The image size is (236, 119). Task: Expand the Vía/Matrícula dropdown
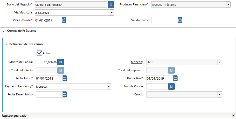coord(112,12)
